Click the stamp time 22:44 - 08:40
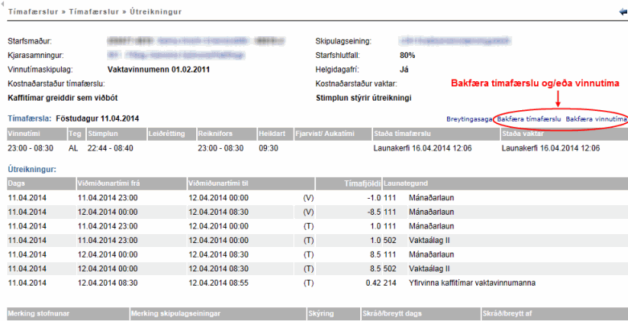The height and width of the screenshot is (321, 628). click(x=110, y=148)
